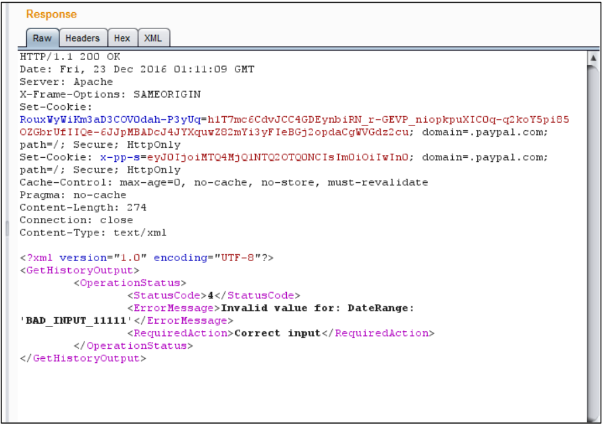
Task: Click the 'BAD_INPUT_11111' value
Action: pyautogui.click(x=76, y=320)
